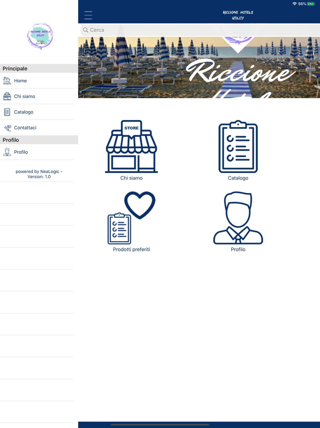Click the Prodotti preferiti label
Screen dimensions: 320x428
pyautogui.click(x=132, y=249)
